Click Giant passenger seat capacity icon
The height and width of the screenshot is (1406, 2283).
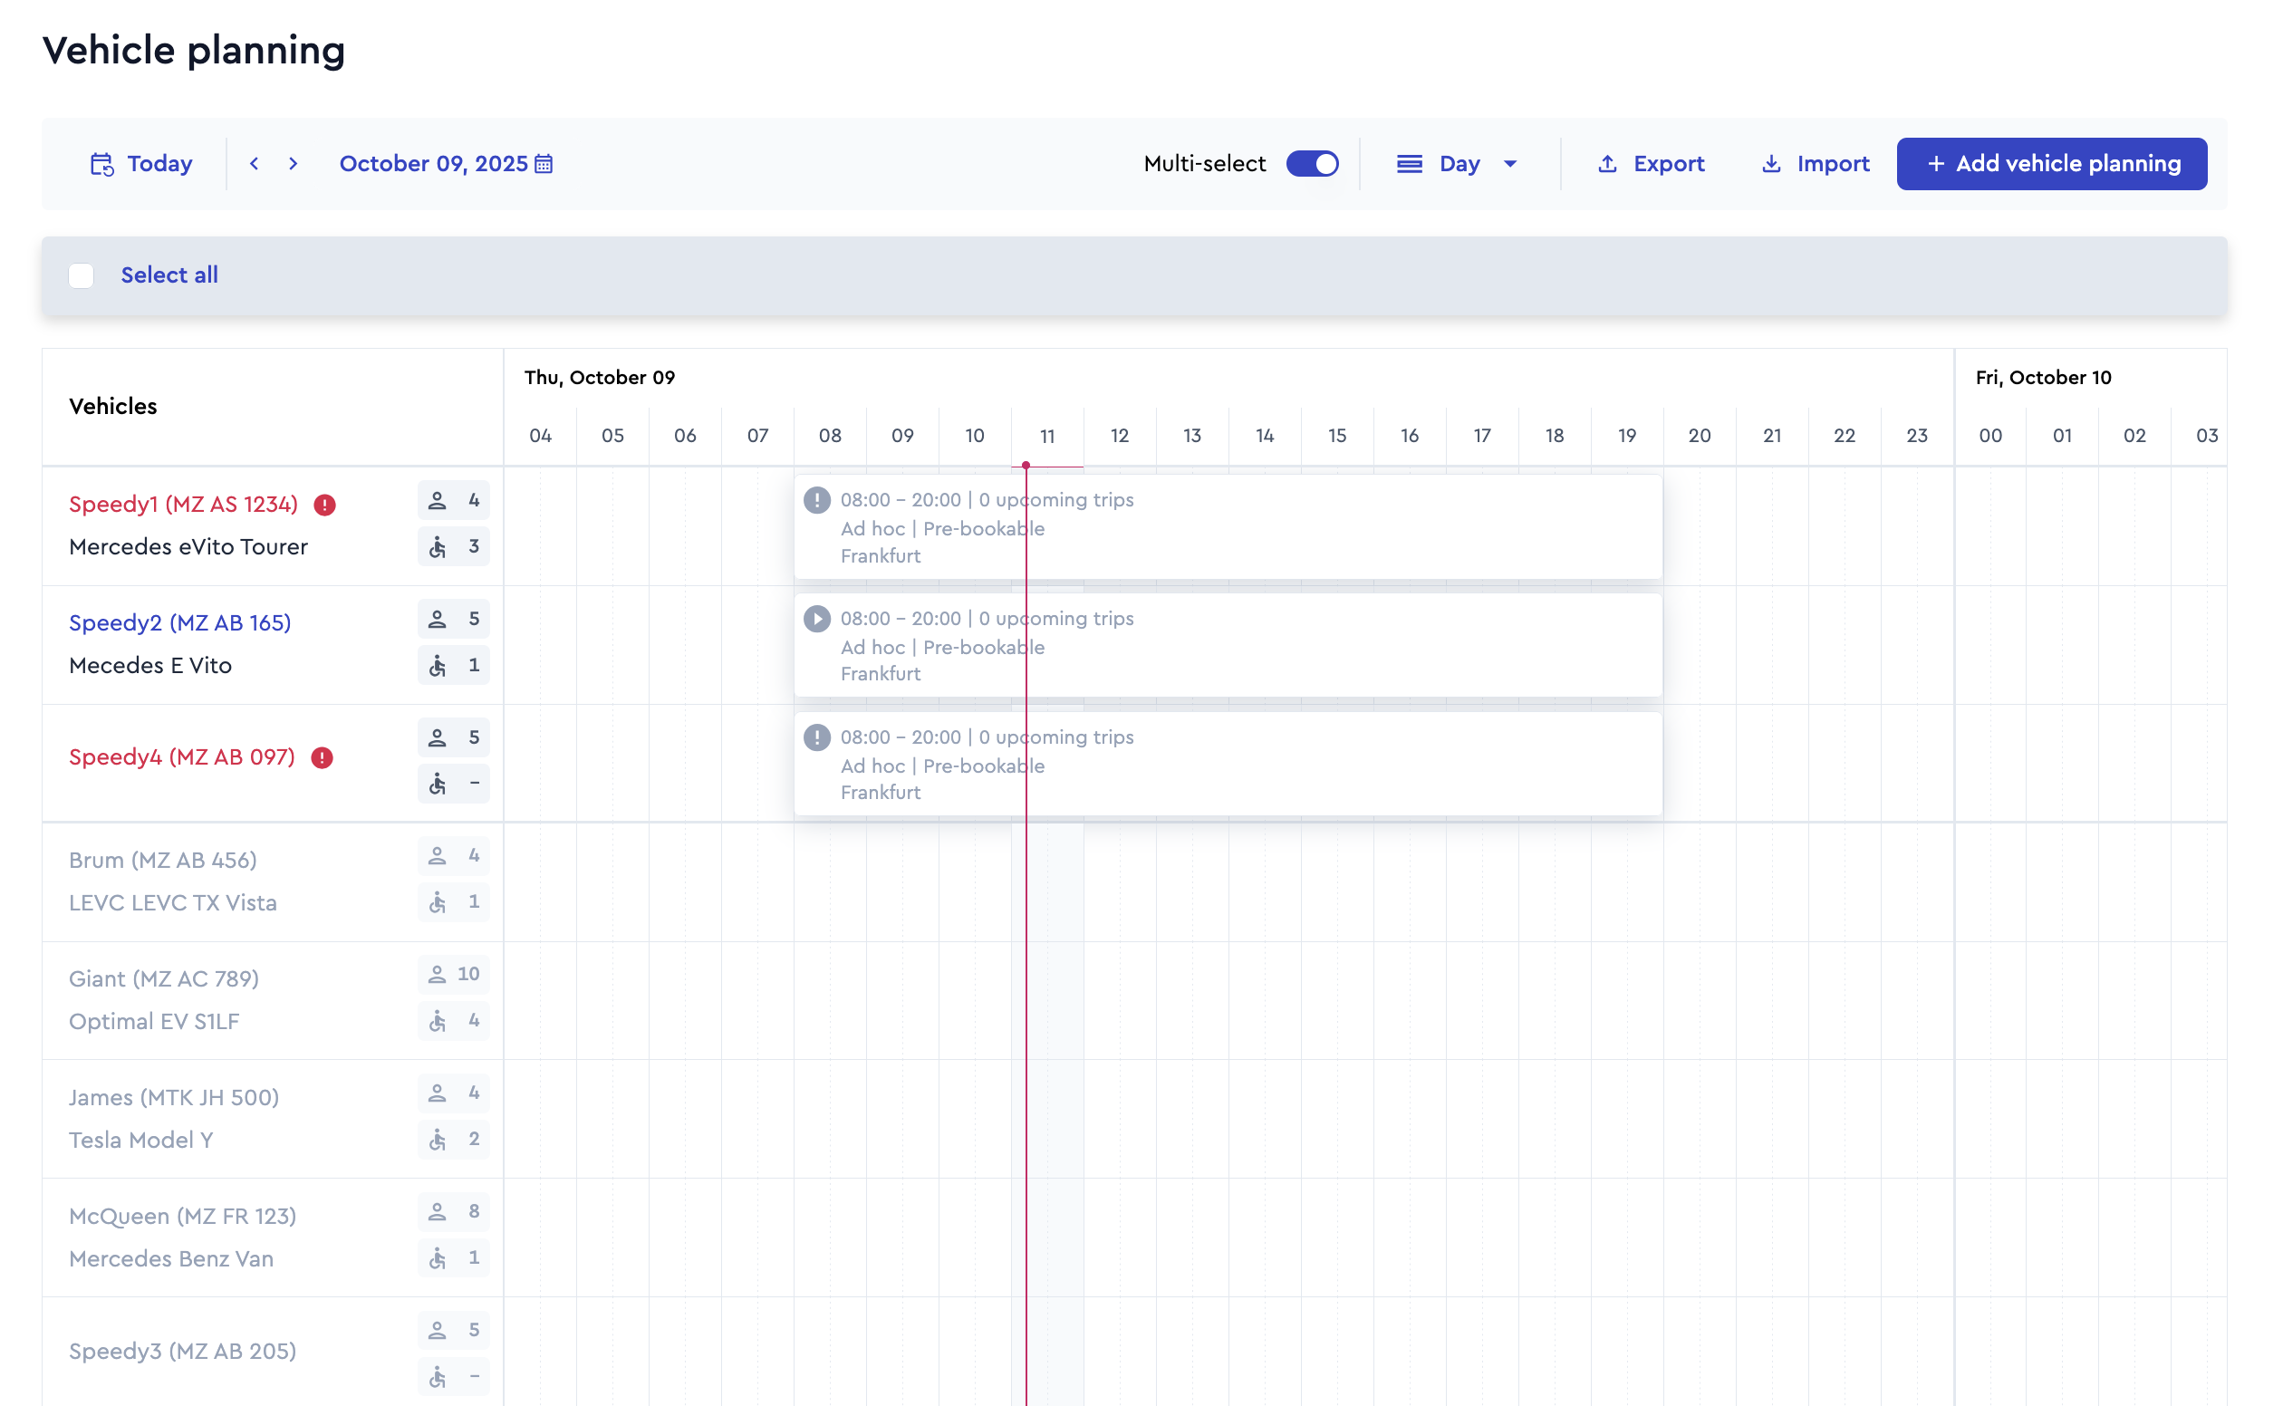(437, 975)
